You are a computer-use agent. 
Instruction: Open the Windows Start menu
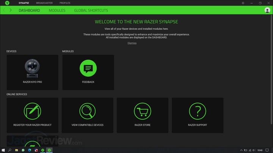click(x=3, y=150)
